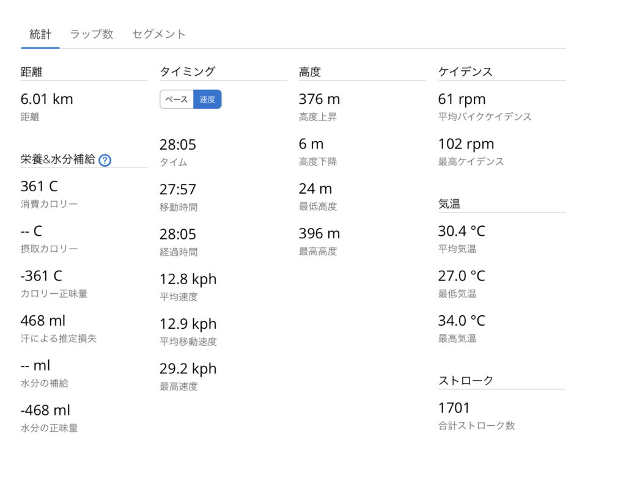
Task: Click the 396 m 最高高度 value
Action: pos(319,233)
